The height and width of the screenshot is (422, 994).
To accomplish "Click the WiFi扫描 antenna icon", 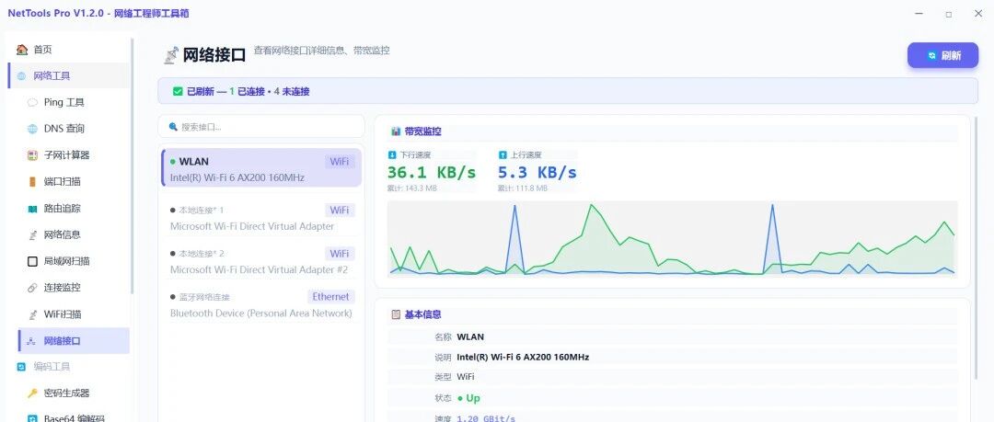I will pos(32,314).
